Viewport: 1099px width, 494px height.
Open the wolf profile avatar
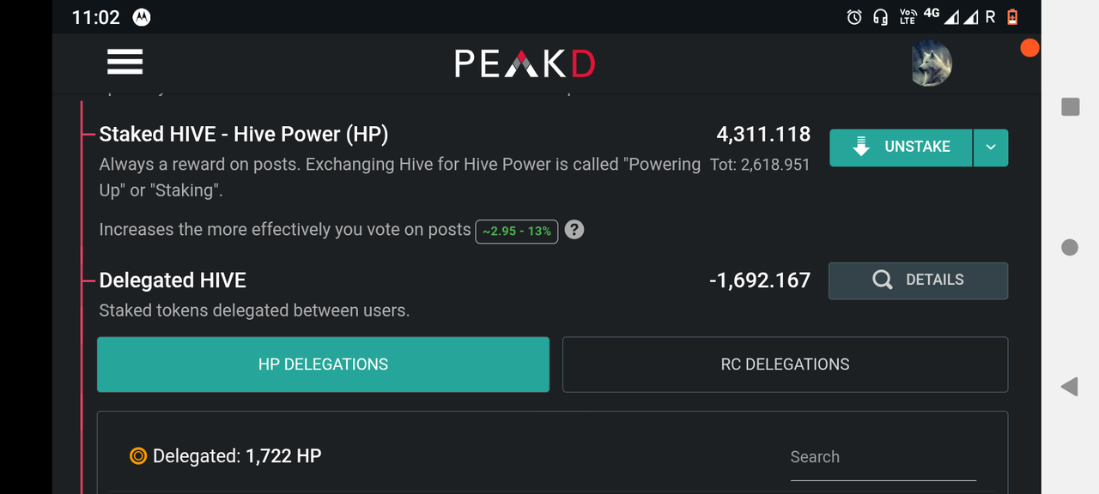pos(932,63)
